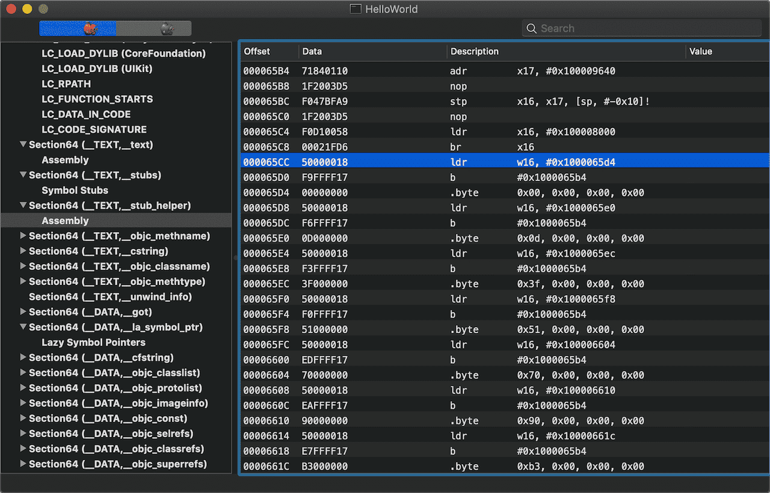Select LC_LOAD_DYLIB (UIKit) load command
Screen dimensions: 770x493
[x=97, y=69]
